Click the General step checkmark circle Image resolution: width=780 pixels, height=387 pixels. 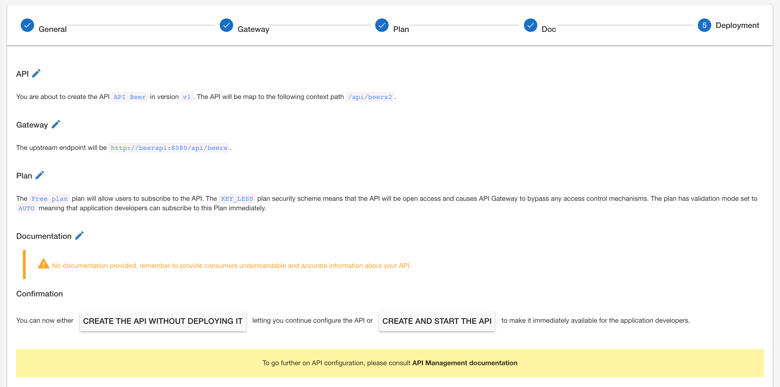(27, 25)
